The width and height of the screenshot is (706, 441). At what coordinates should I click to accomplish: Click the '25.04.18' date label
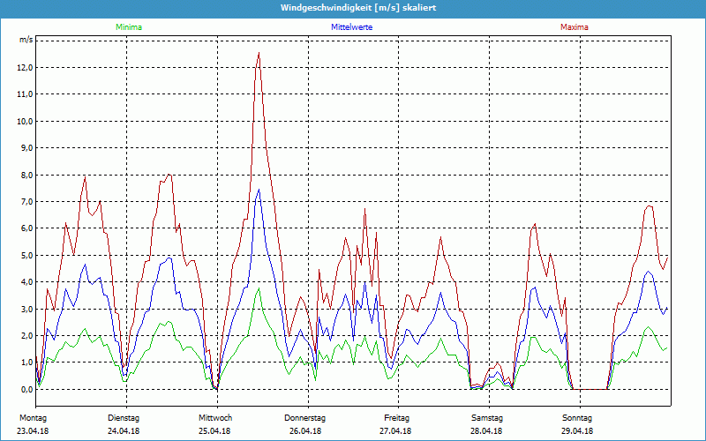(214, 431)
